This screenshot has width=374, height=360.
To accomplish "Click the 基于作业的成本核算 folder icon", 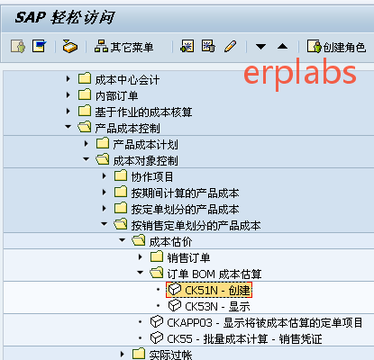I will (85, 111).
